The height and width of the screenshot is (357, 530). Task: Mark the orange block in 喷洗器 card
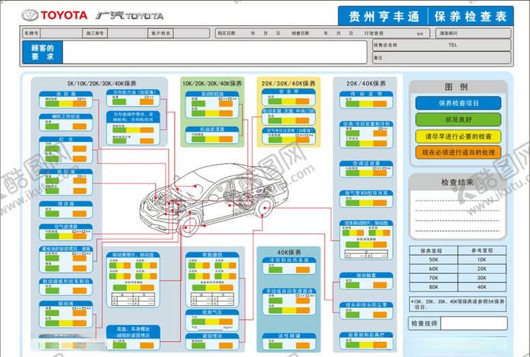pyautogui.click(x=79, y=214)
